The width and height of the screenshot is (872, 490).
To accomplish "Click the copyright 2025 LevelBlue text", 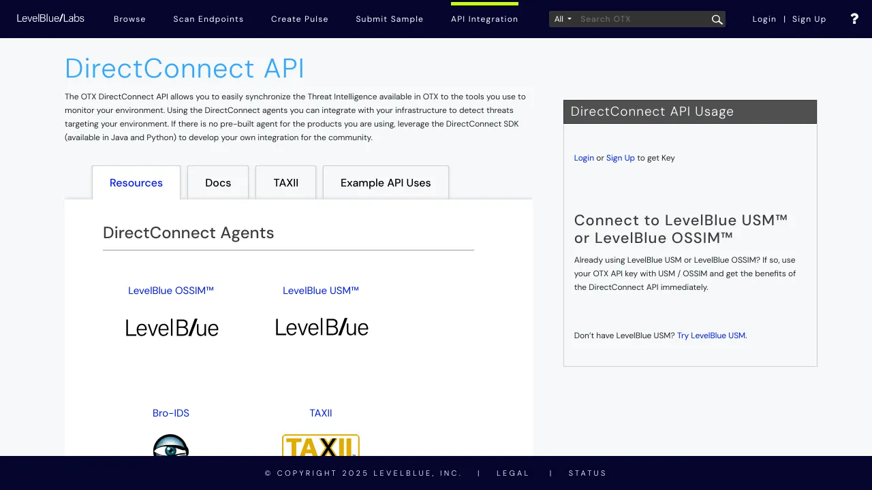I will click(x=363, y=473).
